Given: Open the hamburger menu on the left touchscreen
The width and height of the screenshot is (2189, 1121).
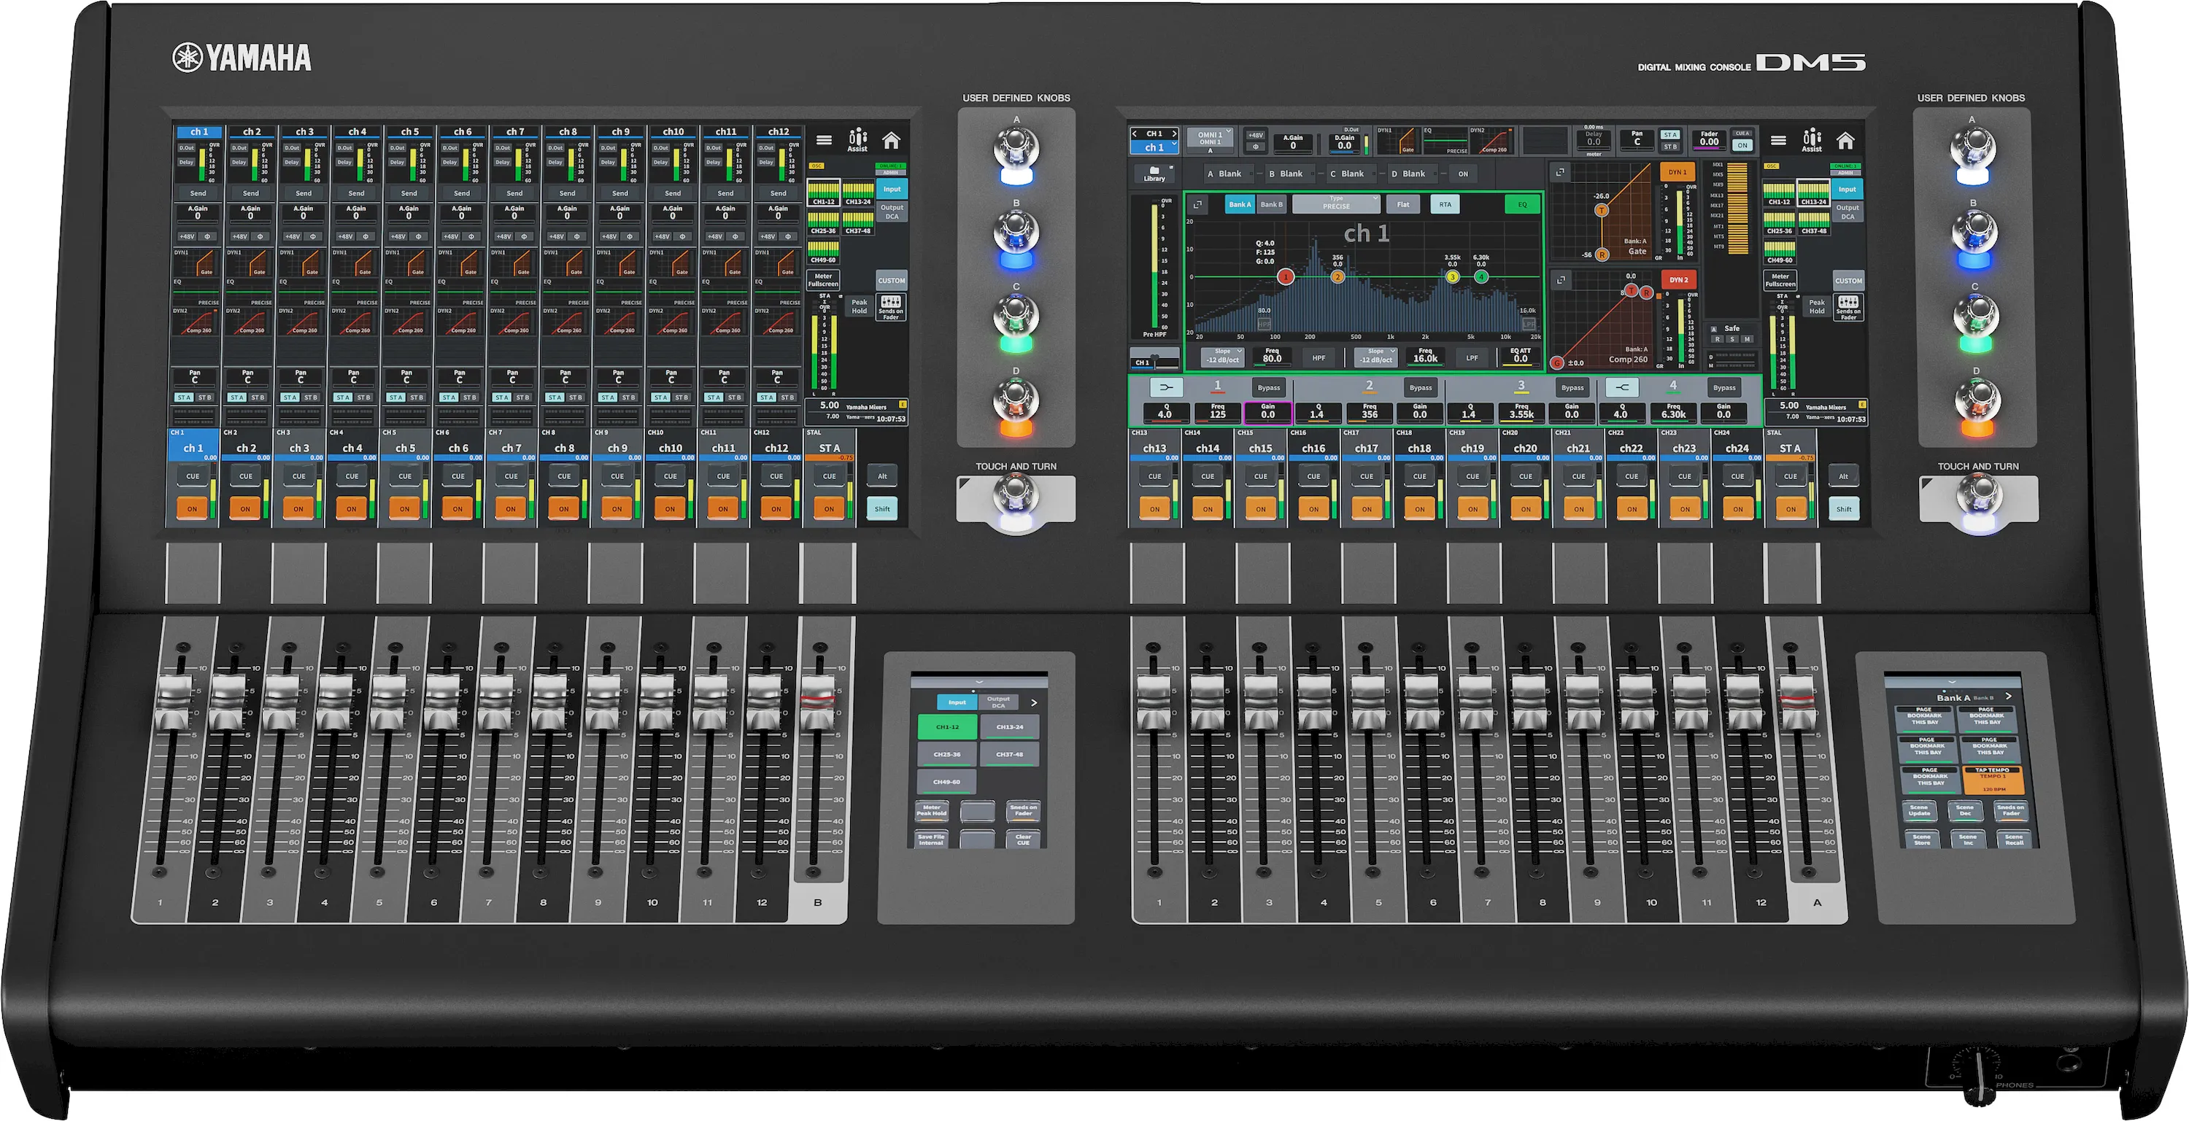Looking at the screenshot, I should 825,140.
